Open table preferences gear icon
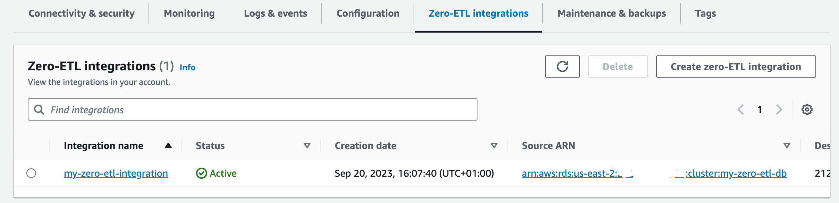Image resolution: width=839 pixels, height=203 pixels. click(807, 109)
